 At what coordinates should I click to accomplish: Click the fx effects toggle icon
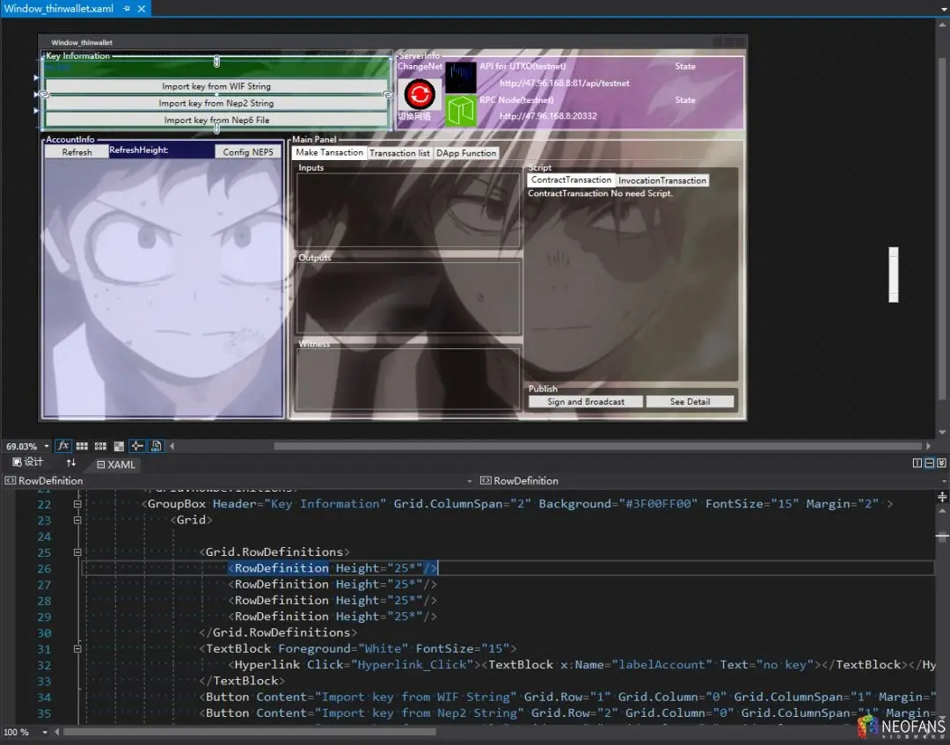pos(63,446)
